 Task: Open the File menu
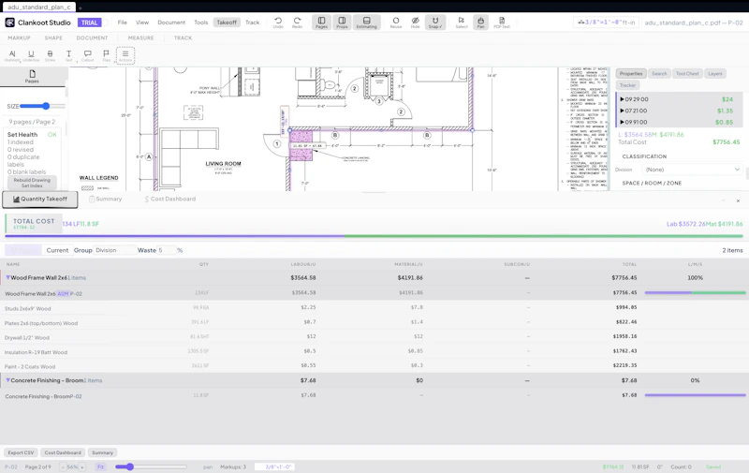tap(123, 22)
